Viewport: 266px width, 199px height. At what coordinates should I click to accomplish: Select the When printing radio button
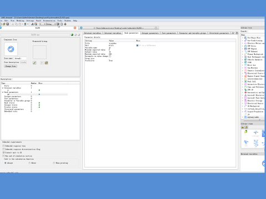coord(54,163)
